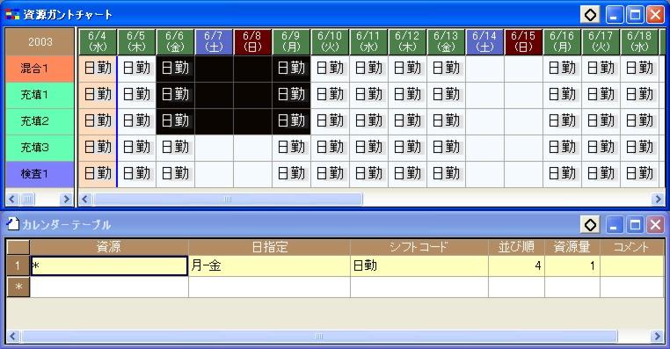Select the 6/8 (日) date column header
The width and height of the screenshot is (670, 349).
252,42
